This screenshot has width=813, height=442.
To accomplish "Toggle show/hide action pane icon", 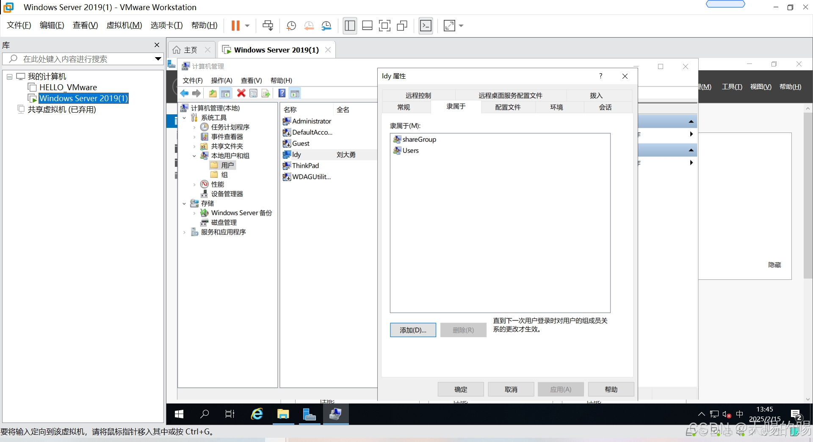I will [x=295, y=94].
